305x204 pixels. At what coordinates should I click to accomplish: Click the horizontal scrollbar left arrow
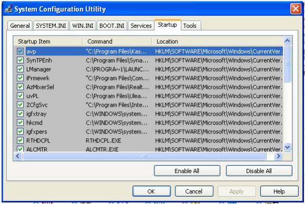(x=18, y=156)
